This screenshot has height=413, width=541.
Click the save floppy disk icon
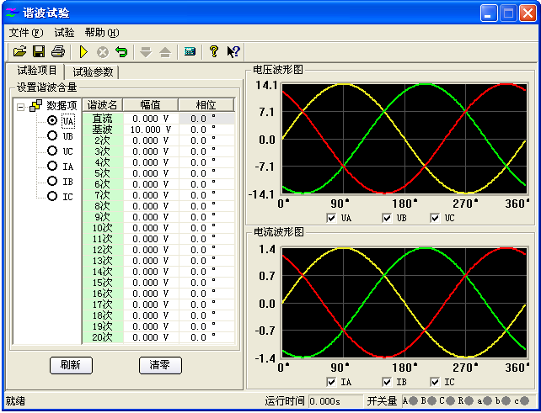[39, 52]
